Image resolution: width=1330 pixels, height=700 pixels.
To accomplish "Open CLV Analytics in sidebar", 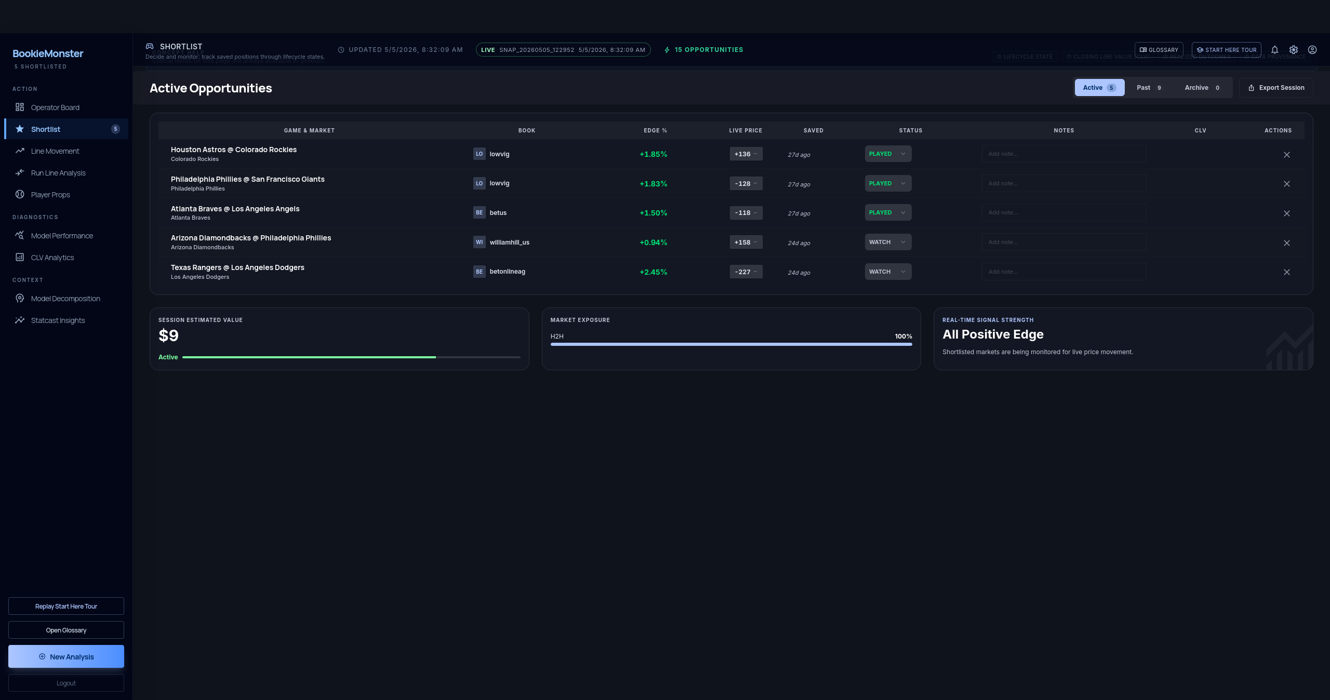I will pos(66,257).
